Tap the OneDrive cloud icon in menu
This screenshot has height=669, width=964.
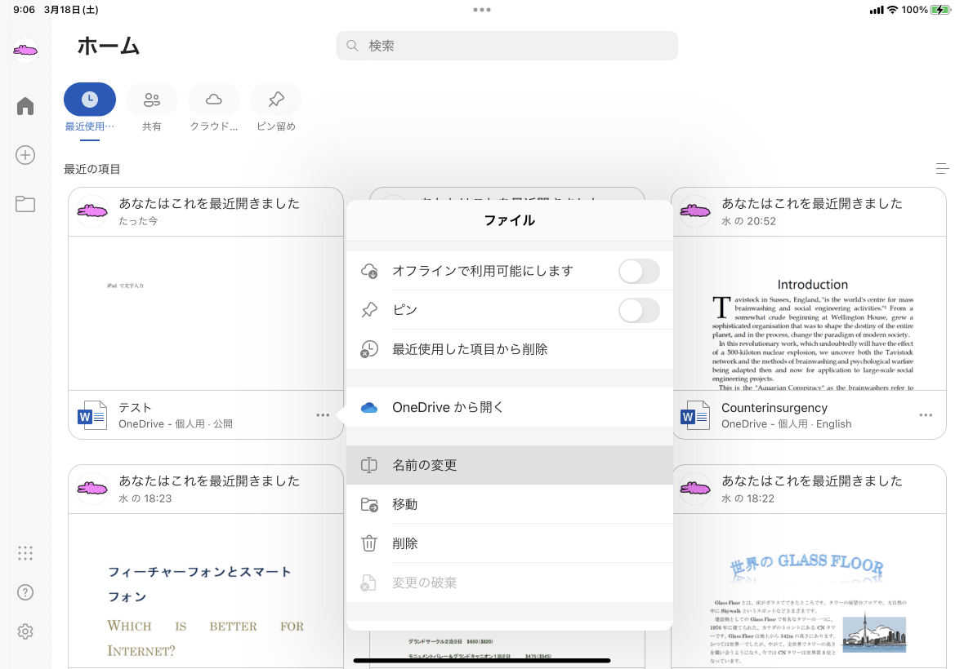tap(369, 408)
